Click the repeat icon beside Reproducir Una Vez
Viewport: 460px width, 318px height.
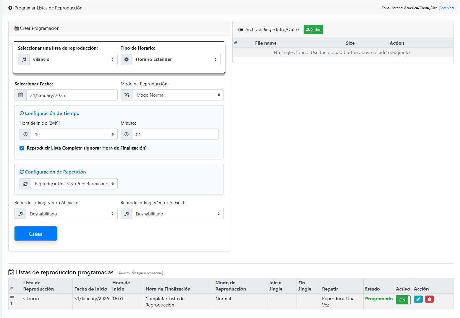[26, 184]
